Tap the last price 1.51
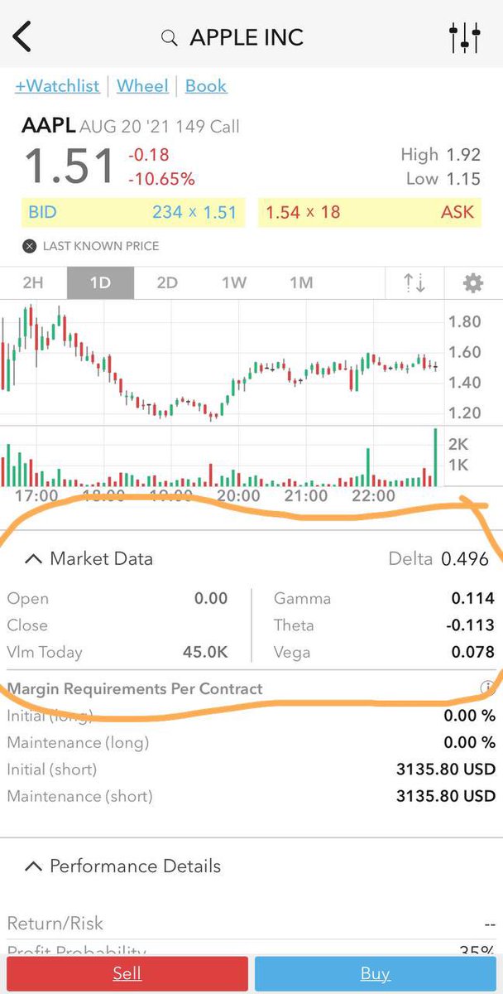This screenshot has height=994, width=503. pos(69,166)
